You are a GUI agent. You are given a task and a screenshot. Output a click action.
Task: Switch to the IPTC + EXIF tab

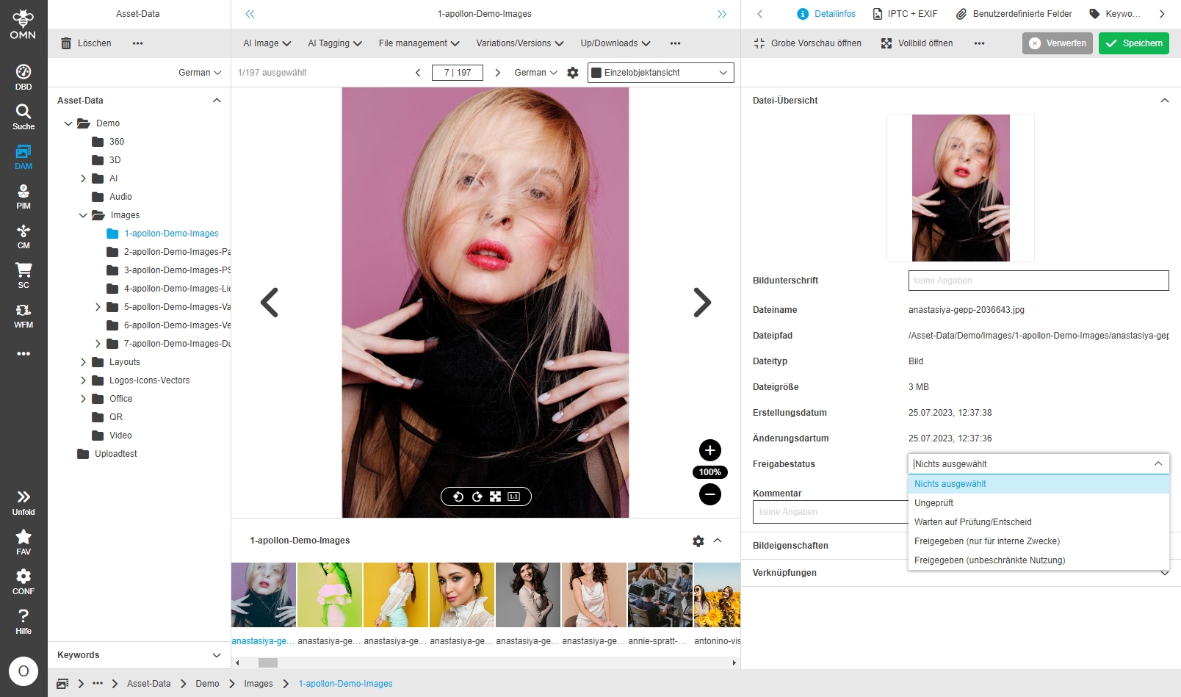point(905,14)
